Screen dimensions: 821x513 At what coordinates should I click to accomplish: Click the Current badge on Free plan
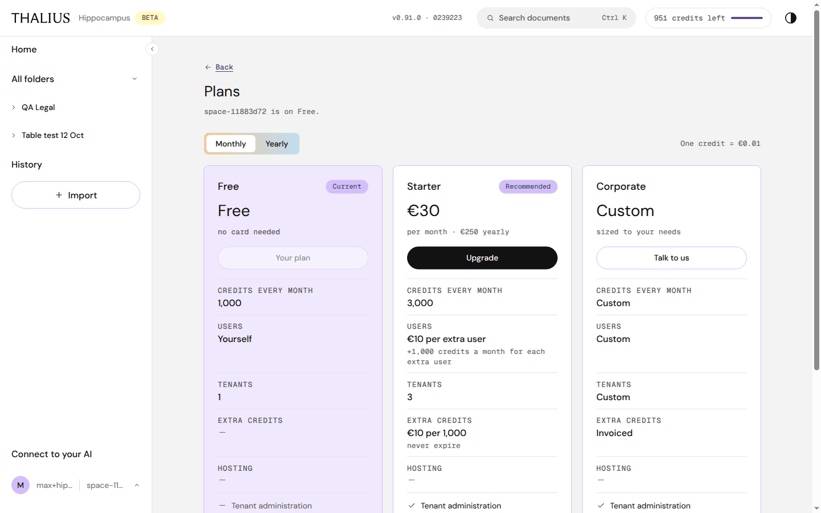click(x=347, y=186)
